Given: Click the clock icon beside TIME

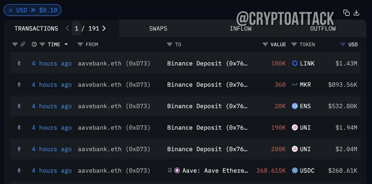Looking at the screenshot, I should (34, 44).
